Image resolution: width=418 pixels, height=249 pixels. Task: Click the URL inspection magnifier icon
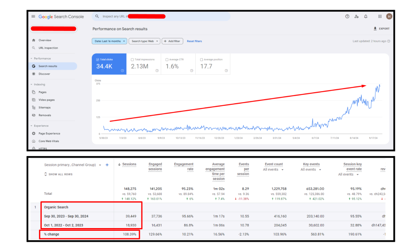point(33,48)
